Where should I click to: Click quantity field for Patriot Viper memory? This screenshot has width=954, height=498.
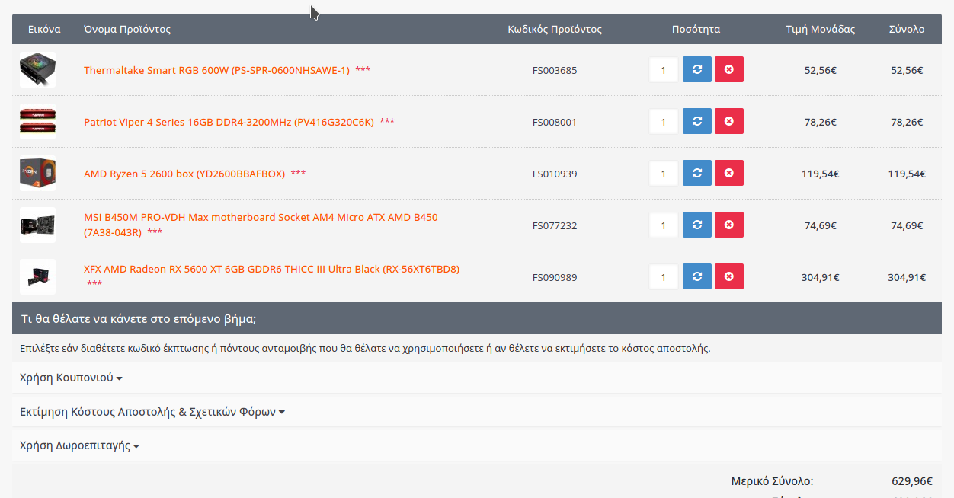(x=664, y=122)
